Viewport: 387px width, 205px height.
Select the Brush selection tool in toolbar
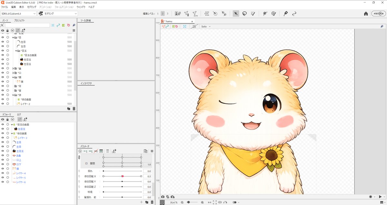pyautogui.click(x=253, y=13)
